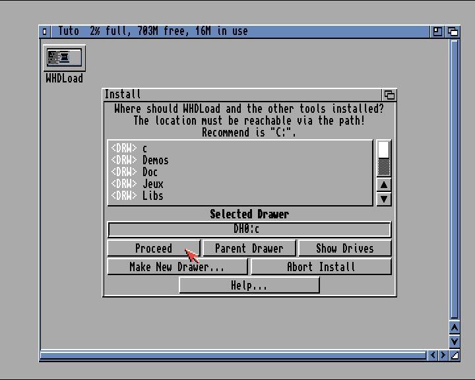Image resolution: width=475 pixels, height=380 pixels.
Task: Click Tuto window scroll down arrow
Action: click(454, 341)
